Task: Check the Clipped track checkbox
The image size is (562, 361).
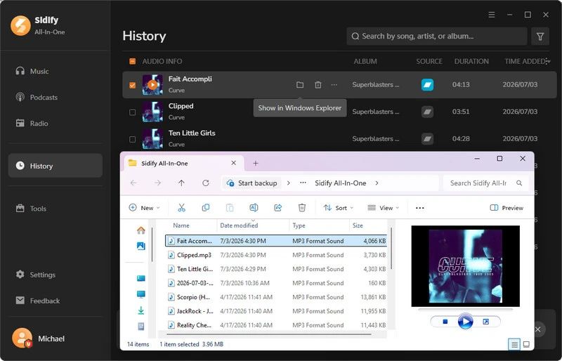Action: pos(132,112)
